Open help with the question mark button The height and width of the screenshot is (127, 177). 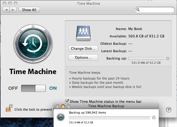click(x=169, y=110)
